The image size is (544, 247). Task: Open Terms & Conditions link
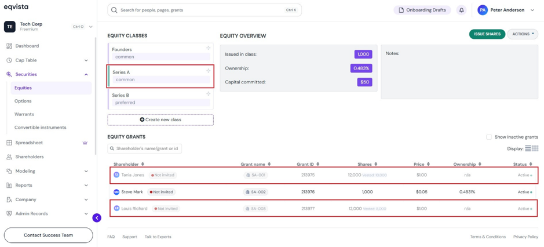pyautogui.click(x=488, y=237)
